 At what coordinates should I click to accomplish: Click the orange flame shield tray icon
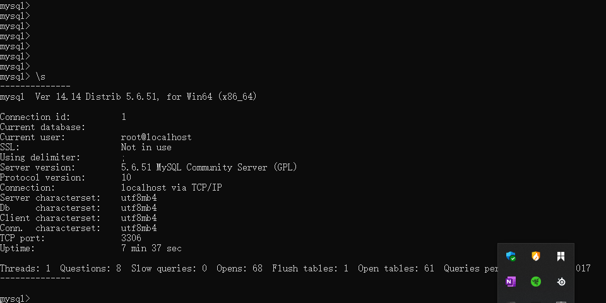tap(536, 256)
